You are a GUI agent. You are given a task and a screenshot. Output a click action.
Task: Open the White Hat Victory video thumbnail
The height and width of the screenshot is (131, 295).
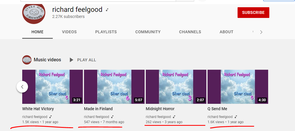coord(53,87)
